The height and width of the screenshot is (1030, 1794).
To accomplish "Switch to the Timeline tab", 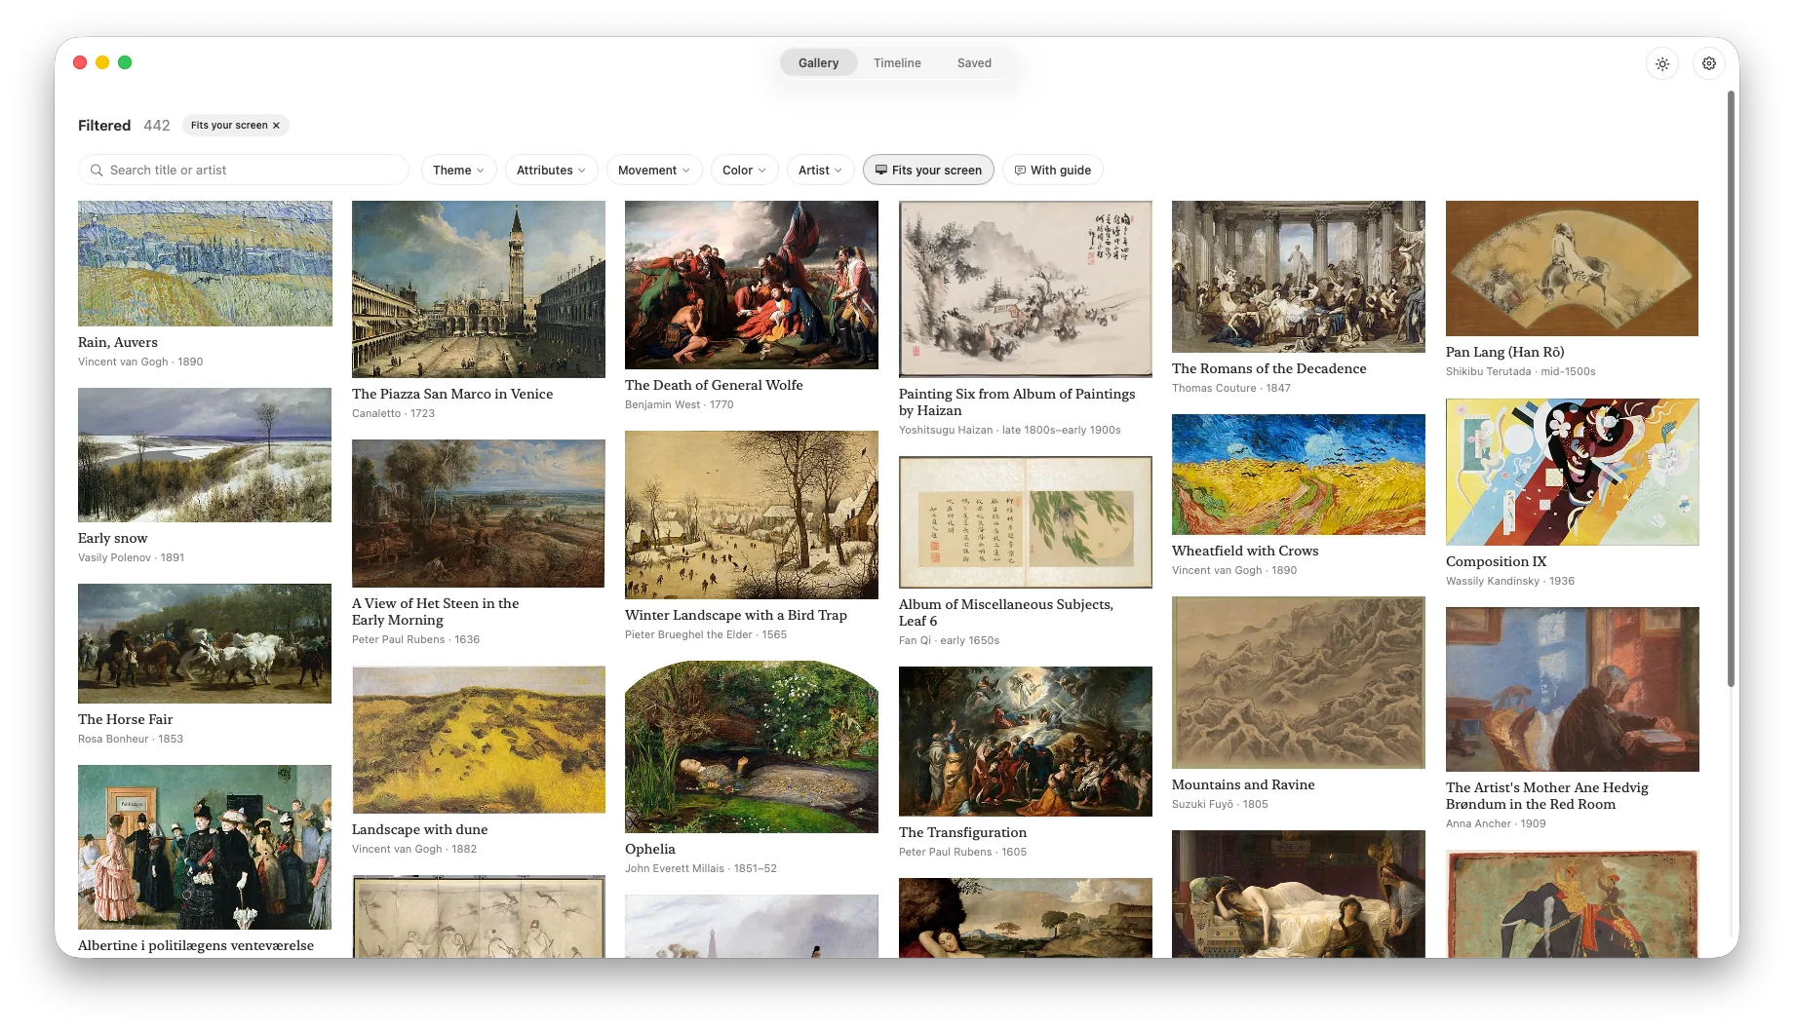I will (897, 63).
